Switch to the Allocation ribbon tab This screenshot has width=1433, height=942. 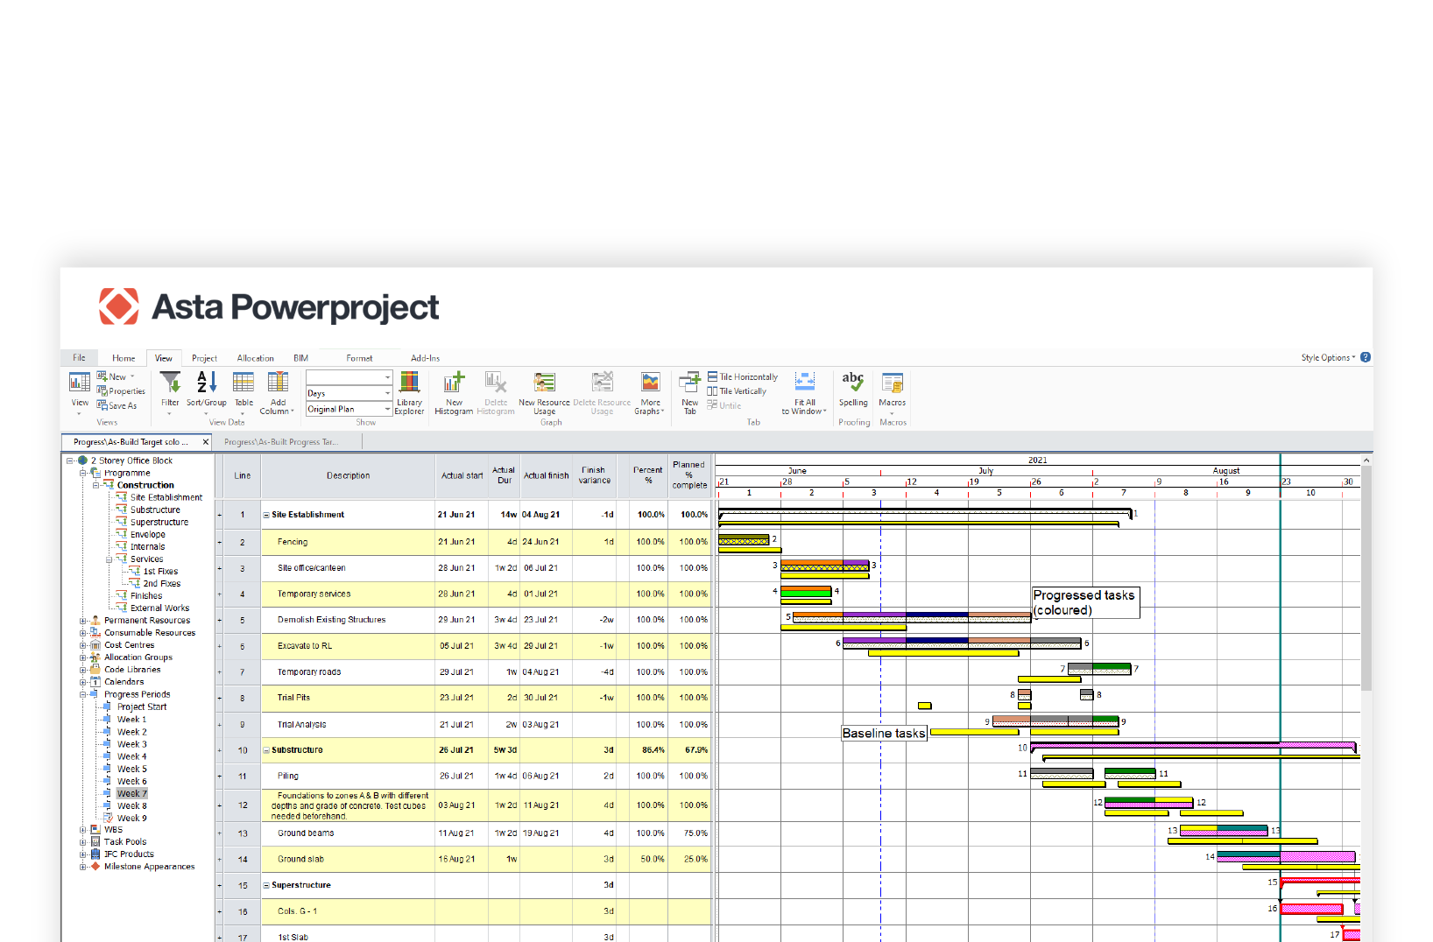tap(255, 358)
